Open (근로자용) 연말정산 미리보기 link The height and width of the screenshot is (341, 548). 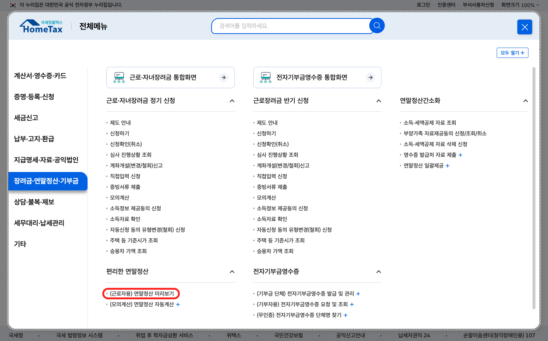click(x=141, y=293)
